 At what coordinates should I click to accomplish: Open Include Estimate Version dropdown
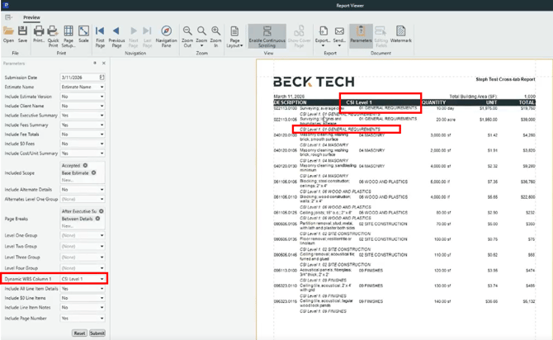pos(102,97)
